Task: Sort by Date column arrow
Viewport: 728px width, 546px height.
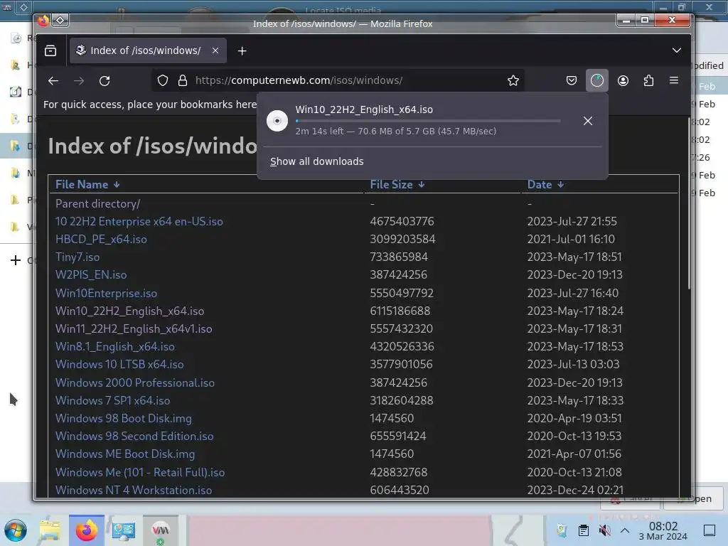Action: click(x=561, y=185)
